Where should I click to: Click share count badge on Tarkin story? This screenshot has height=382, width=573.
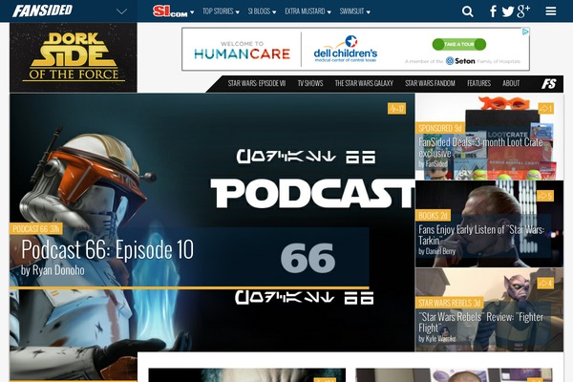point(545,196)
